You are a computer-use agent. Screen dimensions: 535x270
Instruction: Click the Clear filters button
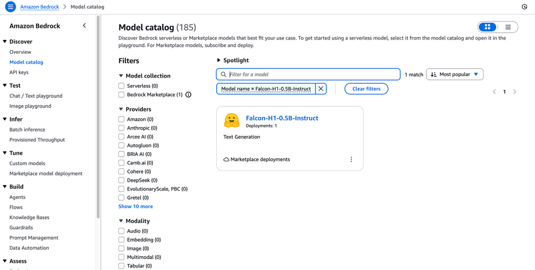(366, 89)
